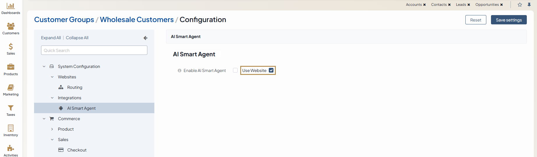Enable AI Smart Agent checkbox

point(235,70)
